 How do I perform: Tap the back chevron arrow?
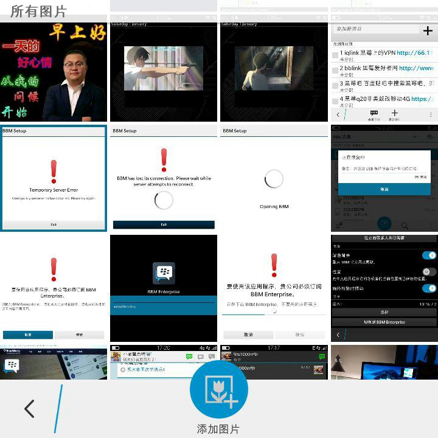pos(30,409)
